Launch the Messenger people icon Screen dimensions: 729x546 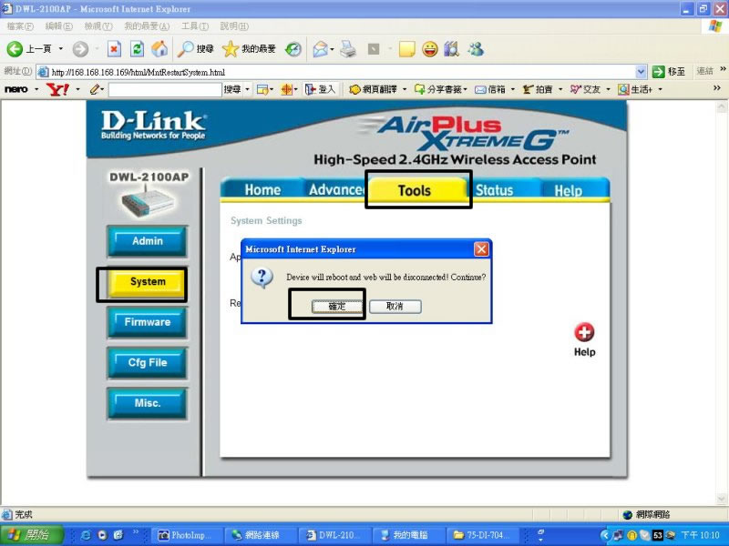pos(476,49)
